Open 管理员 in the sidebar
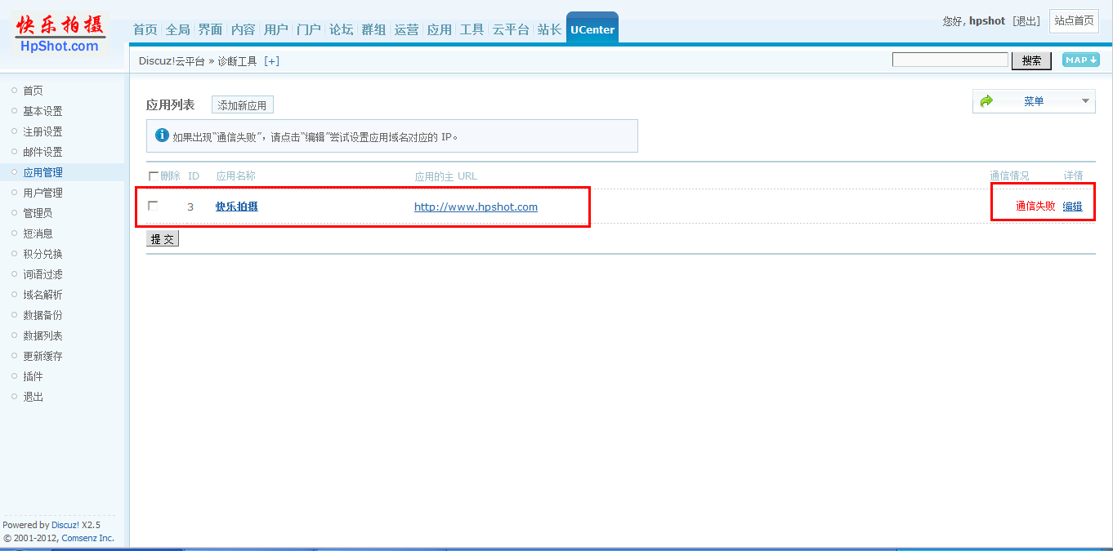The height and width of the screenshot is (551, 1113). [38, 213]
